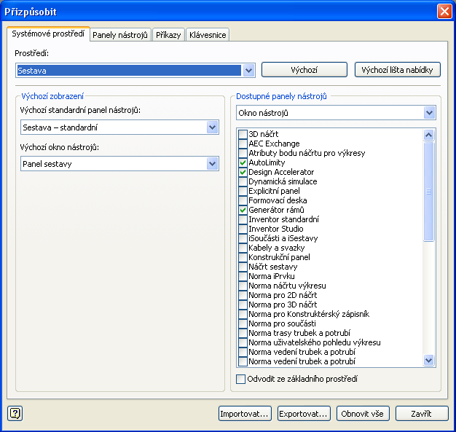Screen dimensions: 456x432
Task: Open the Prostředí dropdown showing Sestava
Action: (x=249, y=70)
